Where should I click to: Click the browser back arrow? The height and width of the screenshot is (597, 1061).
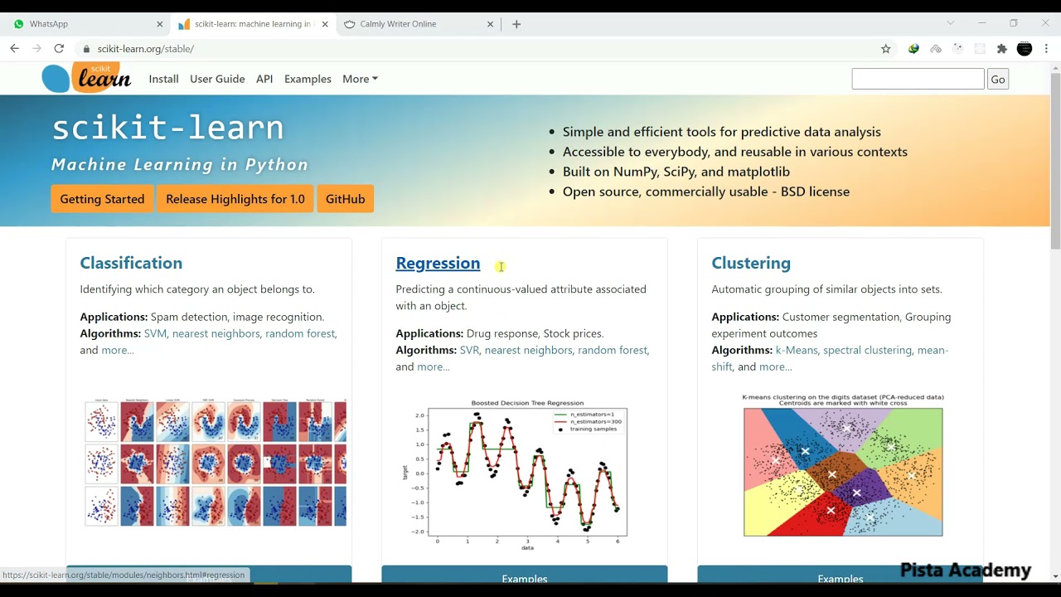coord(14,49)
